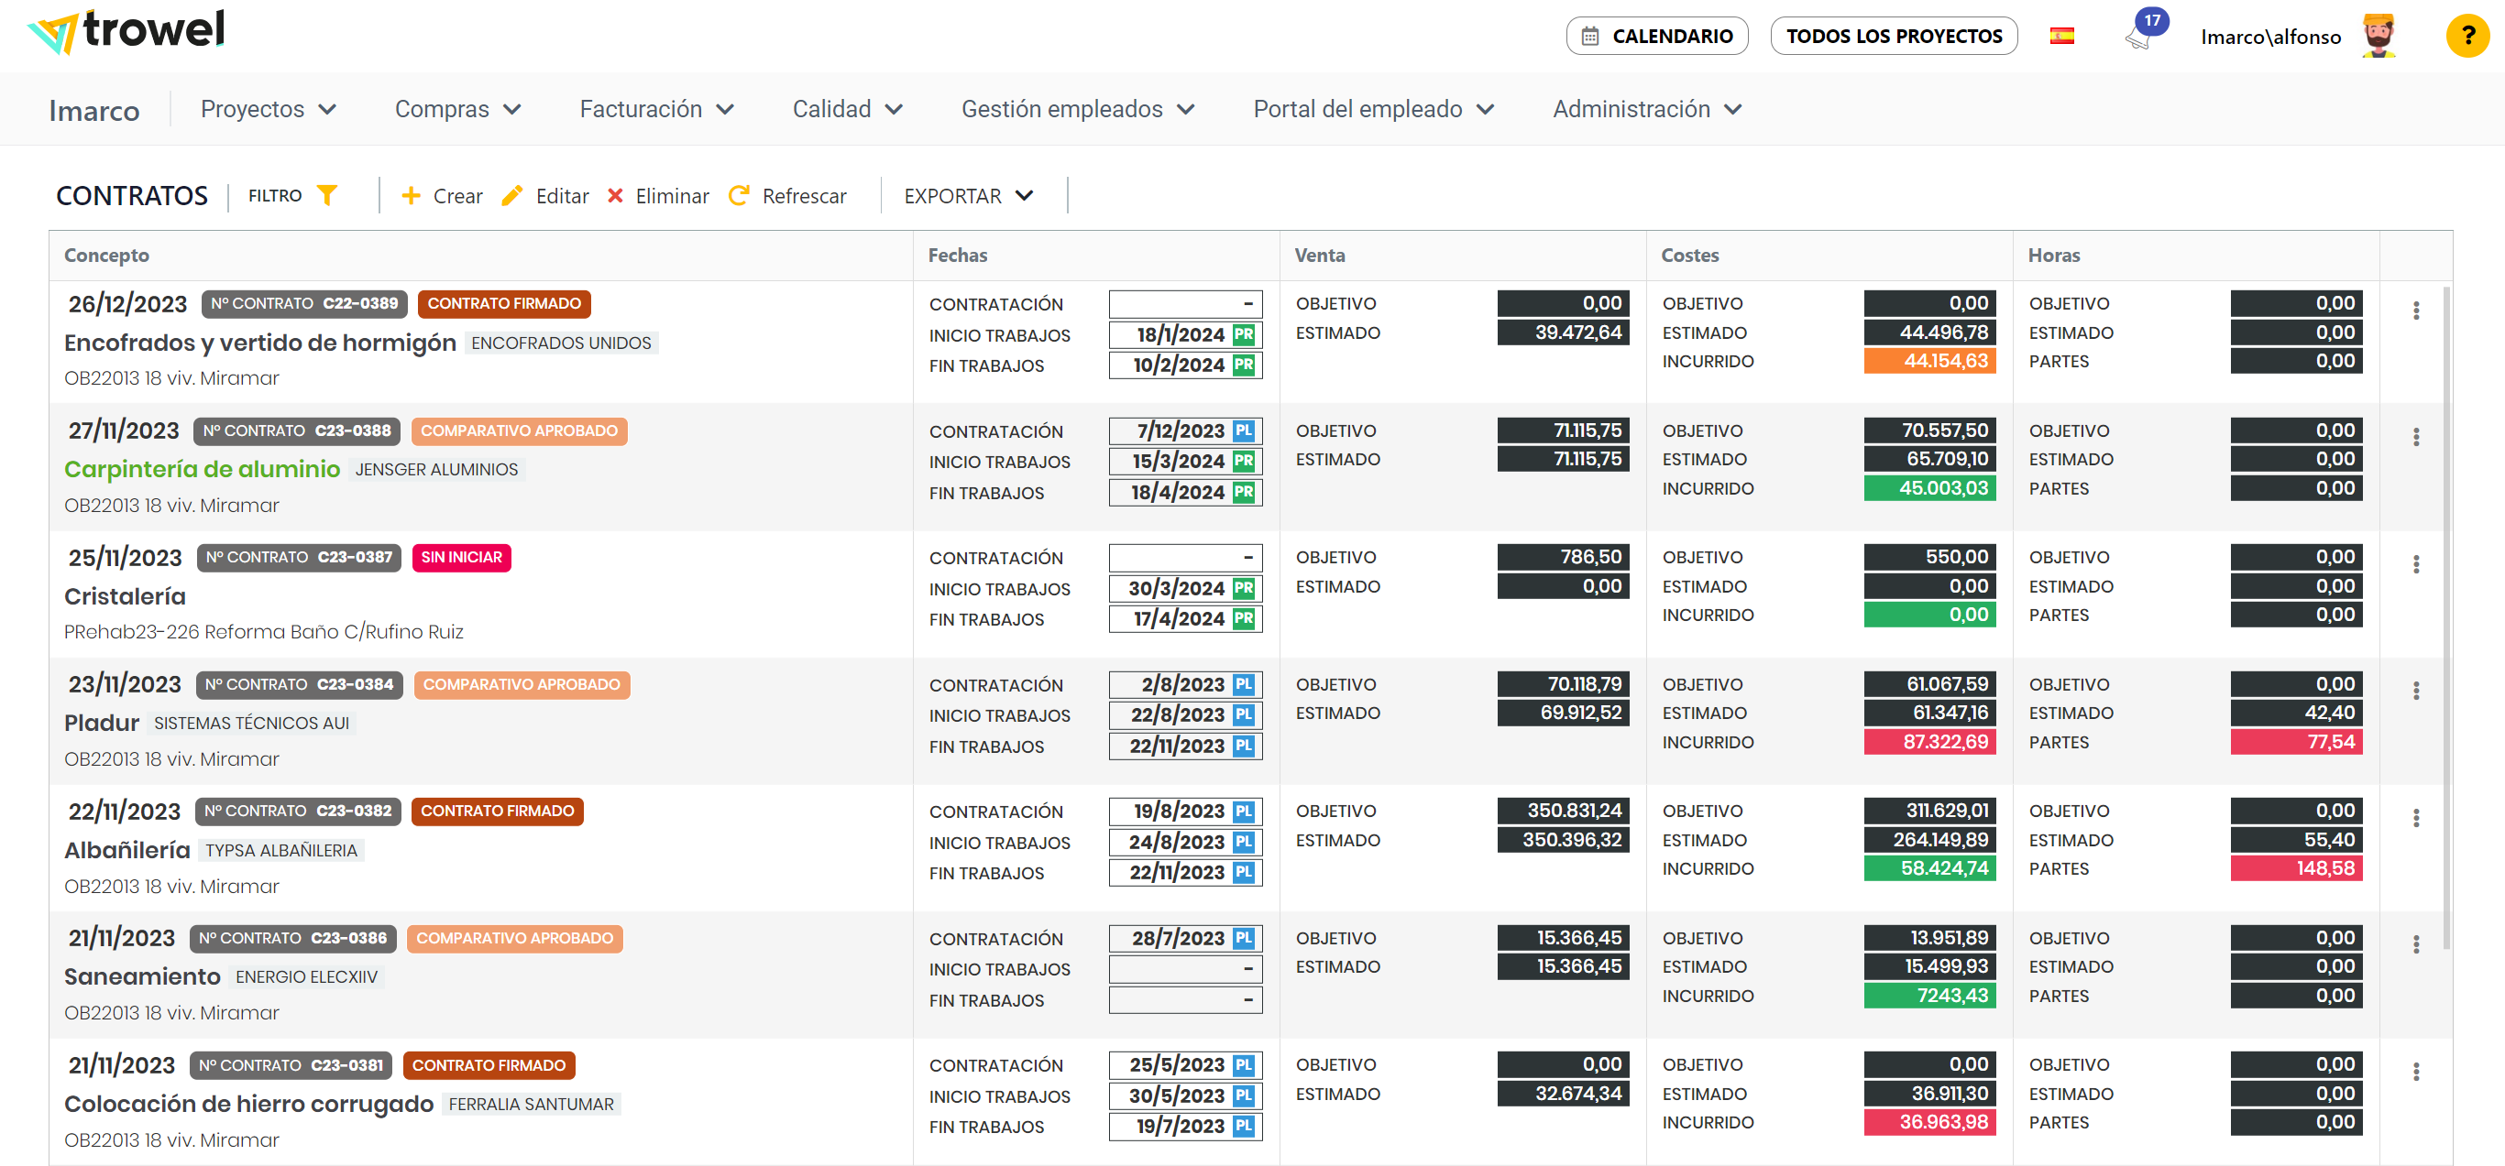Image resolution: width=2505 pixels, height=1166 pixels.
Task: Open the Facturación menu
Action: pos(655,109)
